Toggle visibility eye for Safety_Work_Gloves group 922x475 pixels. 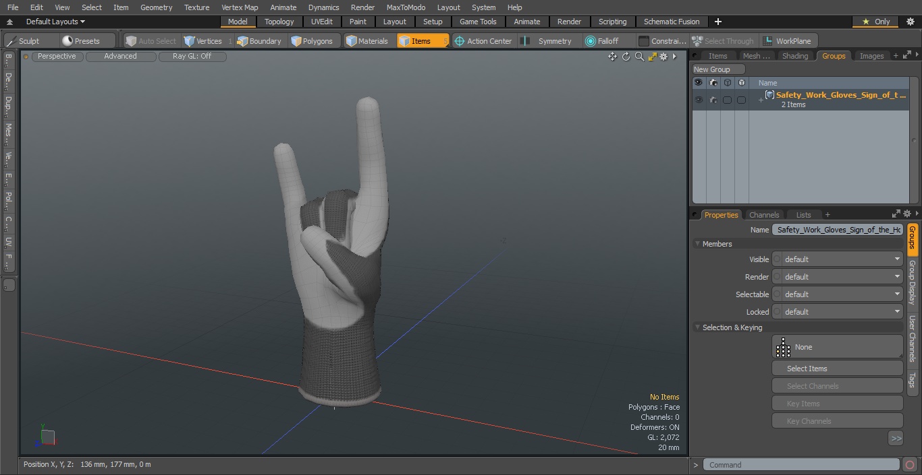[698, 100]
